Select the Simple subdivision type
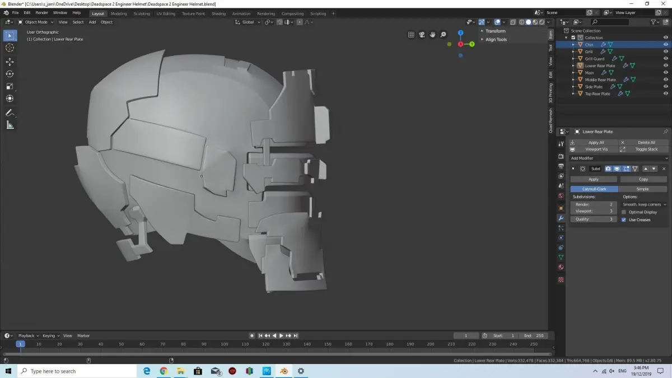Screen dimensions: 672x378 point(642,189)
